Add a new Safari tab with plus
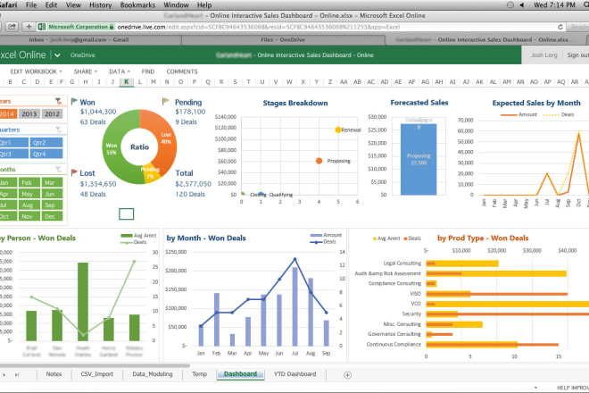 click(x=29, y=27)
